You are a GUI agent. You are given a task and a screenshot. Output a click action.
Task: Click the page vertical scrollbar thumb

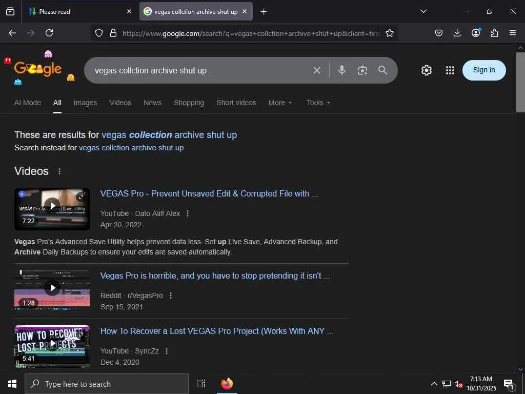pyautogui.click(x=520, y=82)
